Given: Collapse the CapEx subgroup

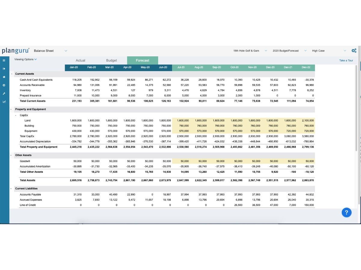Looking at the screenshot, I should (16, 115).
